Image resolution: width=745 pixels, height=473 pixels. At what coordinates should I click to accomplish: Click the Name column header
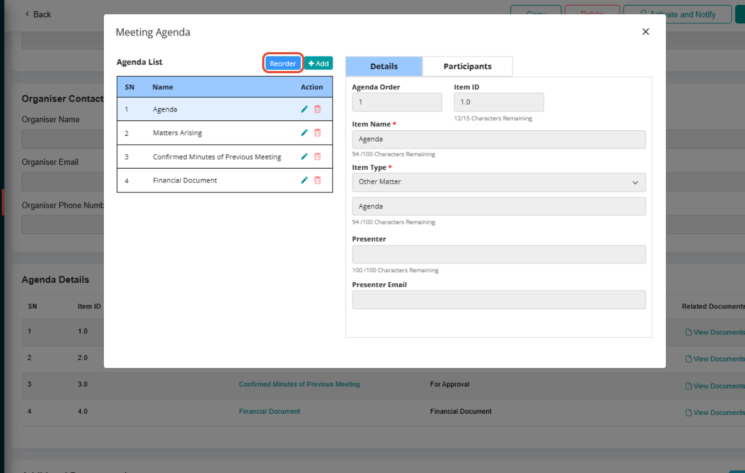click(162, 87)
